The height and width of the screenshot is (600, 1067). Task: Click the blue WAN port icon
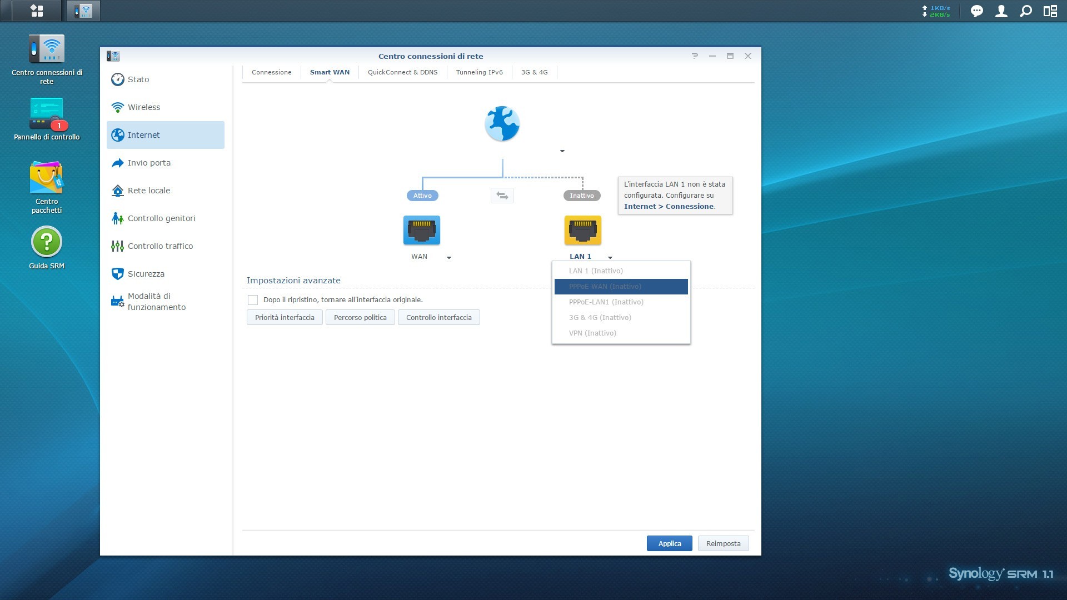tap(421, 230)
